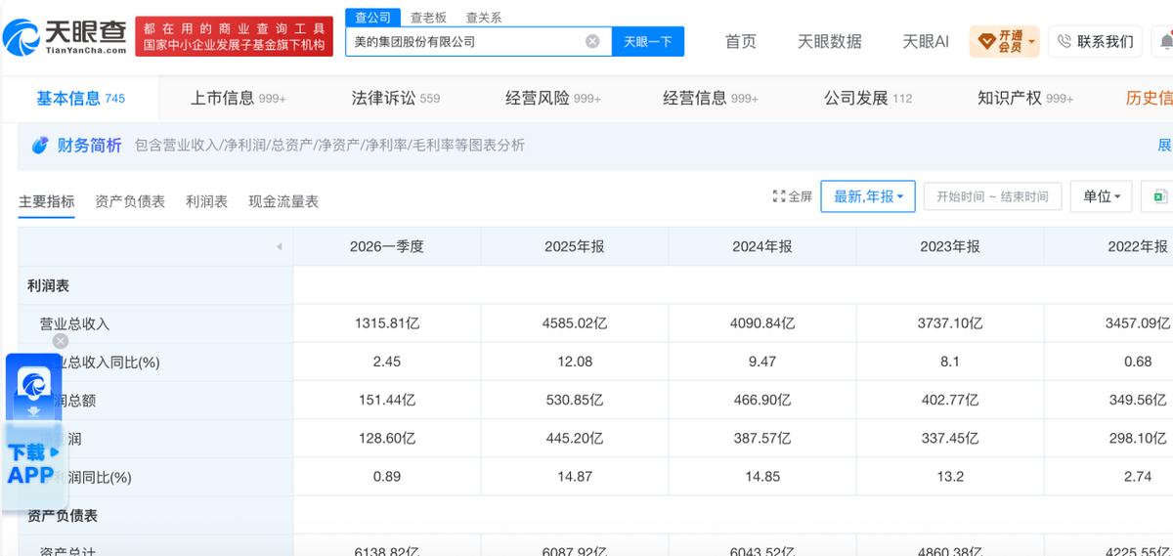The image size is (1173, 556).
Task: Click the 资产负债表 section row heading in table
Action: [63, 515]
